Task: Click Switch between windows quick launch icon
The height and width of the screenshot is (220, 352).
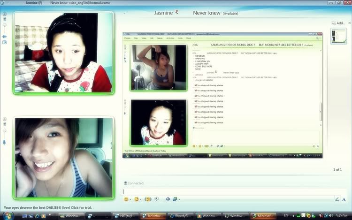Action: point(31,216)
